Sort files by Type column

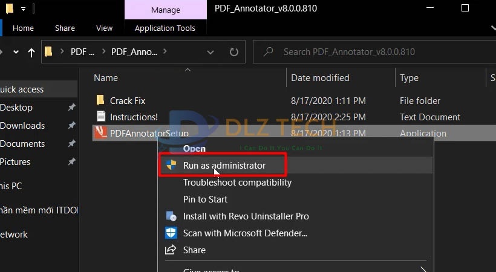coord(409,78)
